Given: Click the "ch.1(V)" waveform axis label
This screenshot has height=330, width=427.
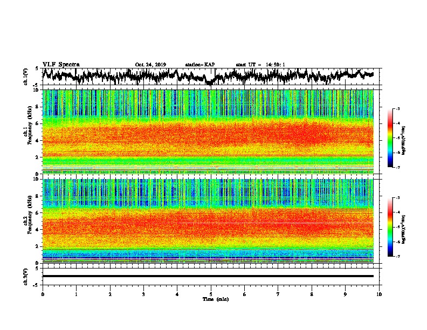Looking at the screenshot, I should pyautogui.click(x=25, y=77).
